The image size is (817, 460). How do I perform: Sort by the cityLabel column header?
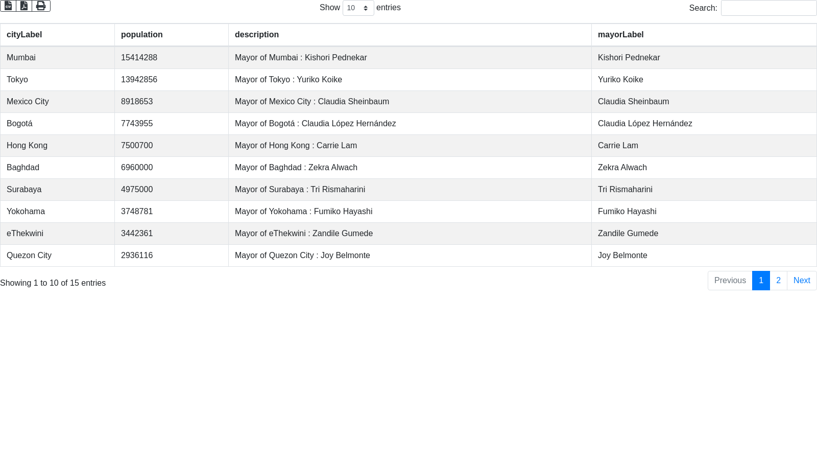click(x=24, y=35)
